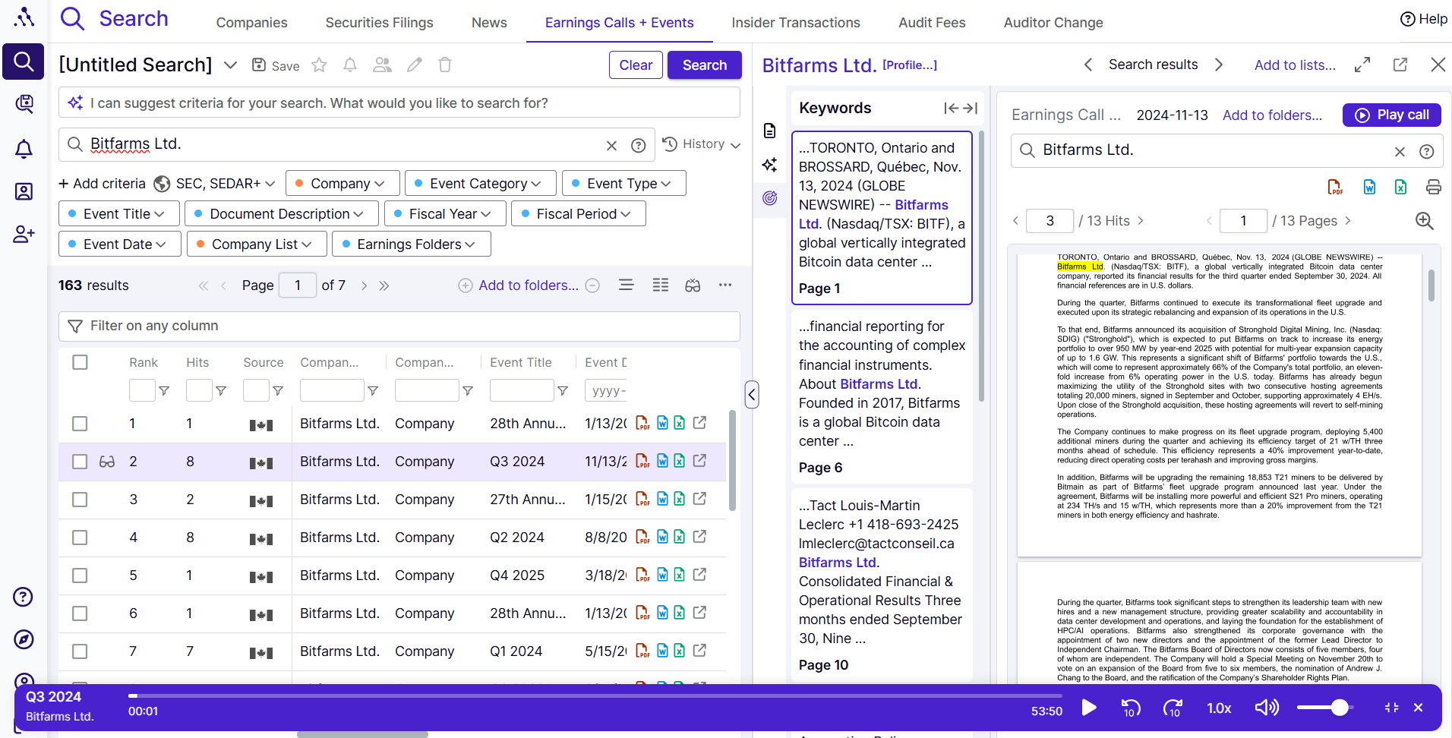The image size is (1452, 738).
Task: Open the alerts bell in the left sidebar
Action: pos(24,149)
